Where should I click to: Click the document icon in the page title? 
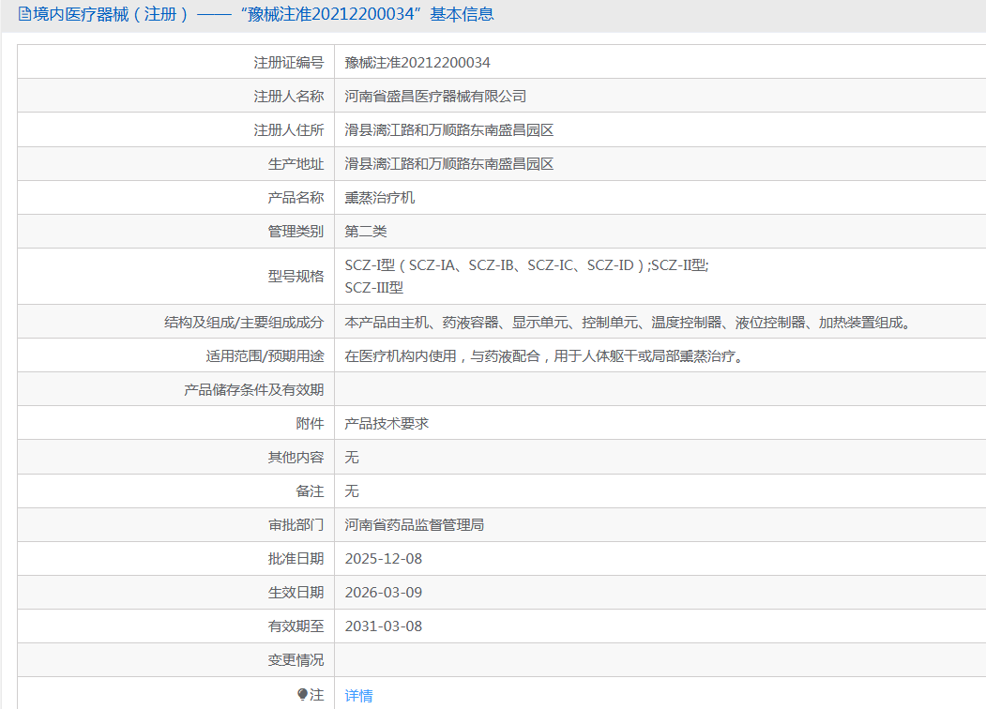click(24, 14)
